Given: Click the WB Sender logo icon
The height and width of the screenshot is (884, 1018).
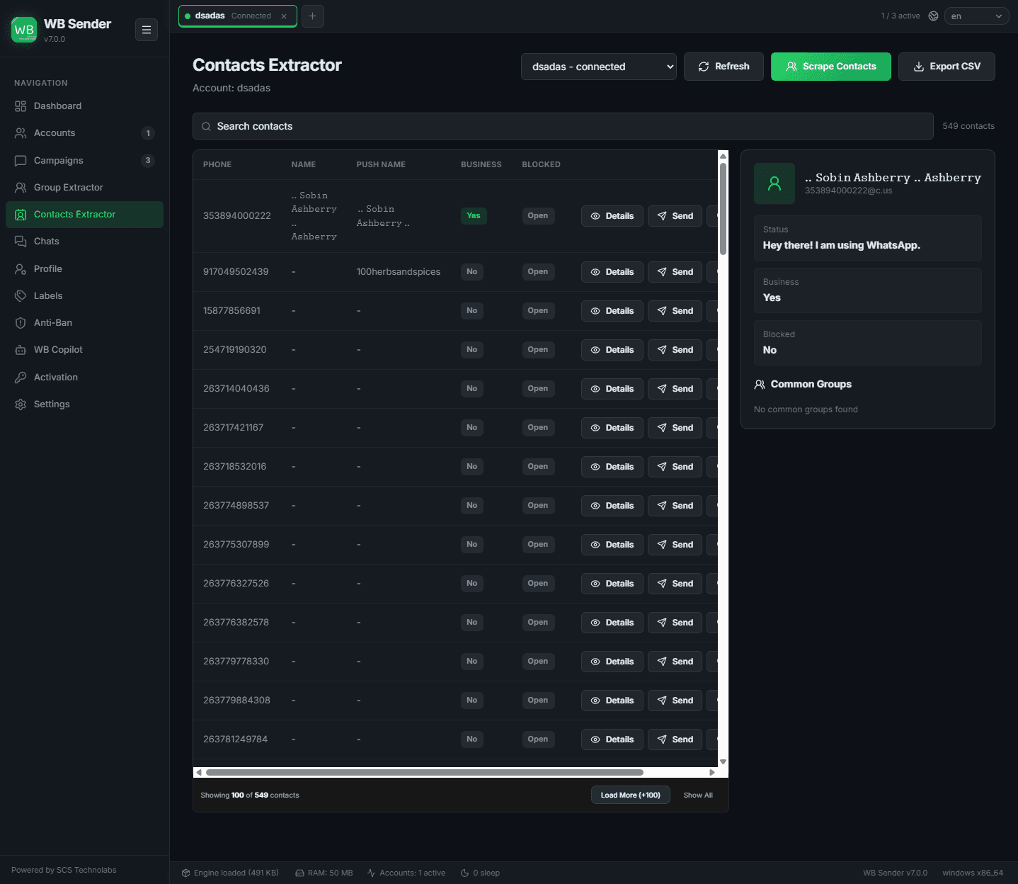Looking at the screenshot, I should pos(24,30).
